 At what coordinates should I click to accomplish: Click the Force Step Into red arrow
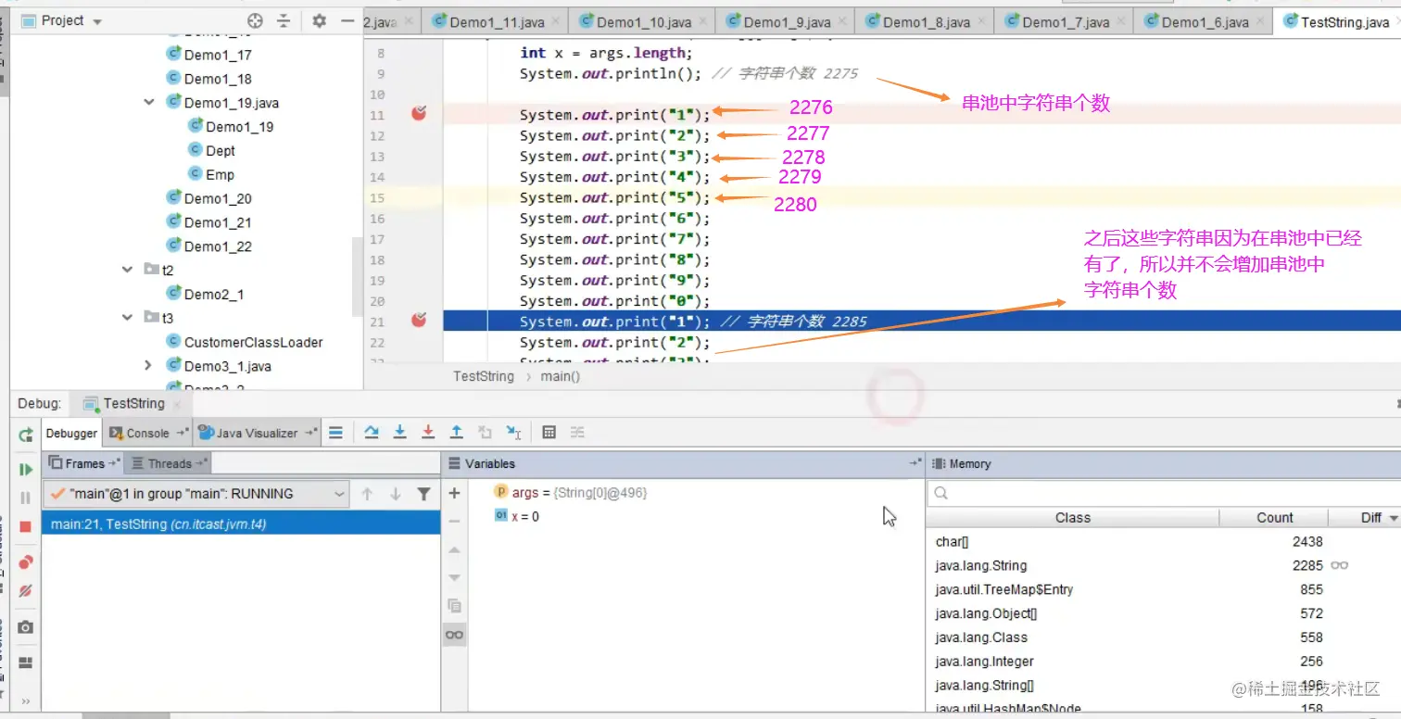(x=428, y=433)
